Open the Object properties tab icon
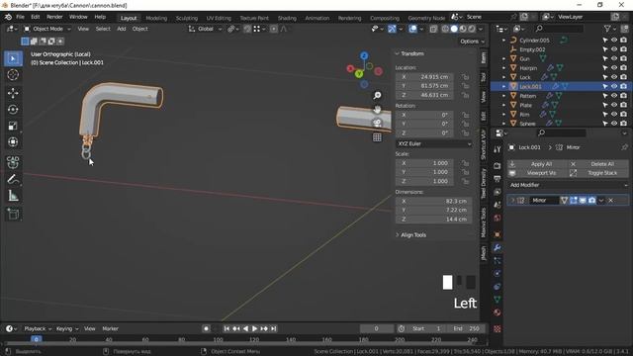The width and height of the screenshot is (633, 356). click(x=497, y=234)
